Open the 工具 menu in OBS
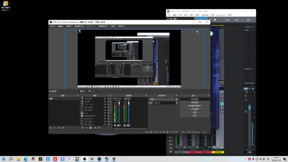Image resolution: width=288 pixels, height=162 pixels. tap(113, 26)
